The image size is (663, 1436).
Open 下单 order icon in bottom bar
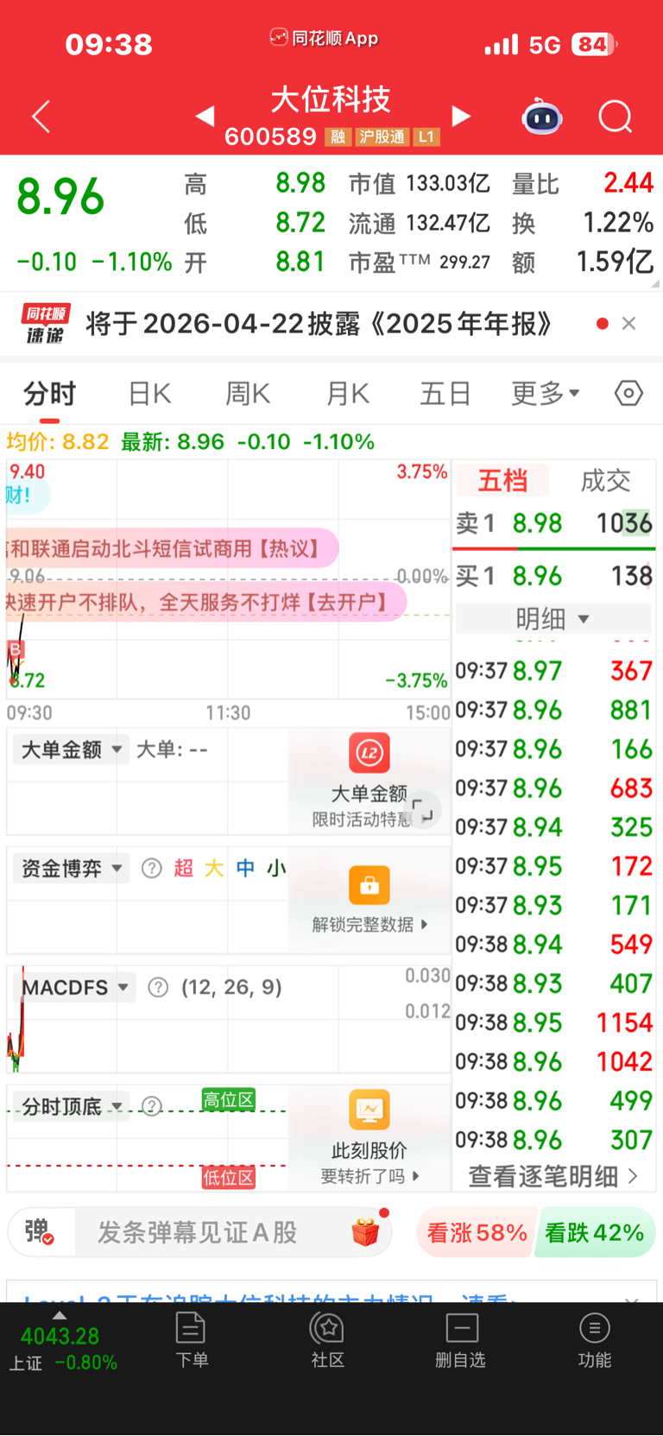[x=191, y=1340]
